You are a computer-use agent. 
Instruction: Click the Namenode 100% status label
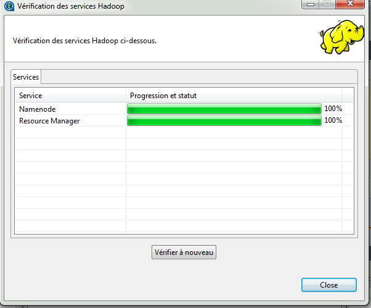pyautogui.click(x=333, y=109)
